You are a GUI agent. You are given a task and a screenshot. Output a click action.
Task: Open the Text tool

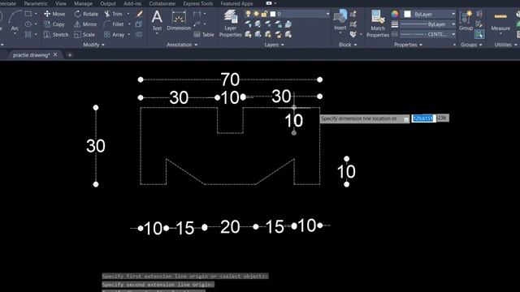click(157, 20)
